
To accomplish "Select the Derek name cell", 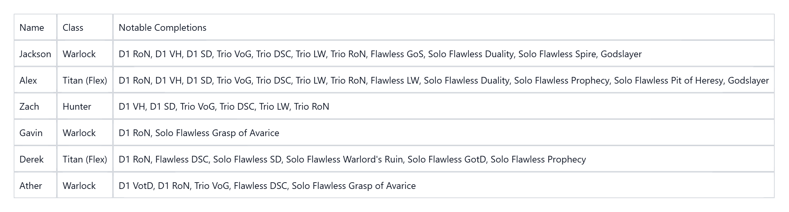I will 31,159.
